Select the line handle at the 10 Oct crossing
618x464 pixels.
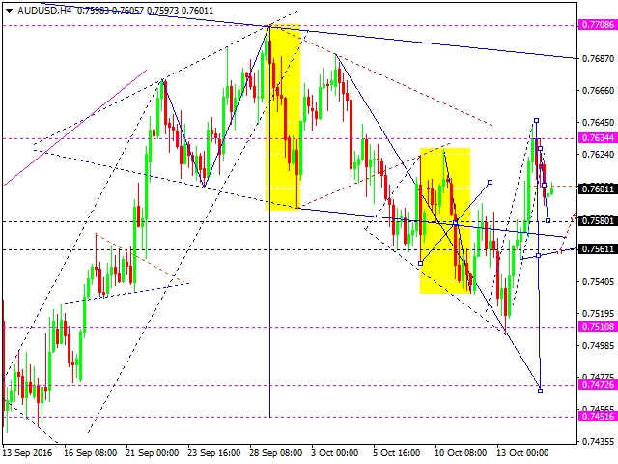click(455, 223)
